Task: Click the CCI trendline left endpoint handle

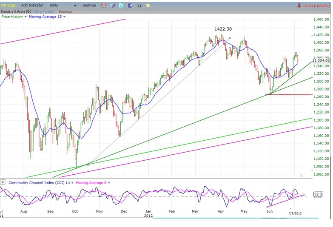Action: [267, 207]
